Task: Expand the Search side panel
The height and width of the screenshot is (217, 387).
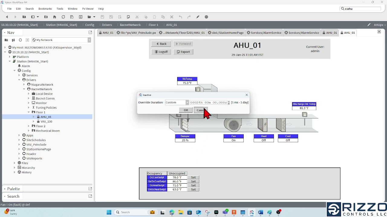Action: click(90, 196)
